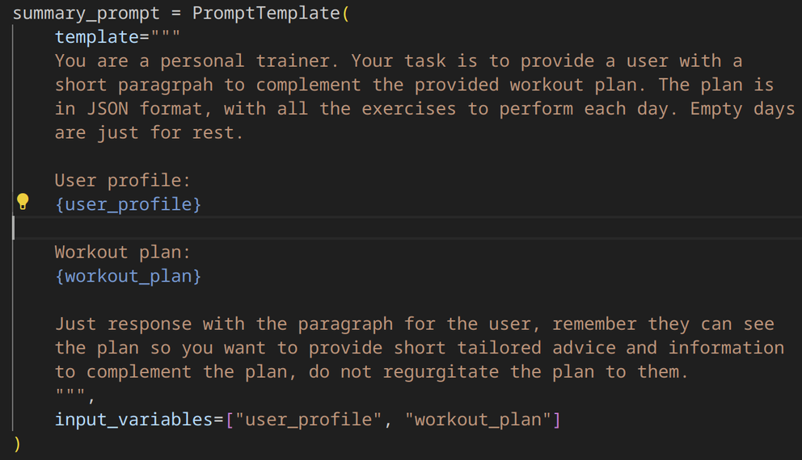This screenshot has height=460, width=802.
Task: Click the empty line below {user_profile}
Action: pos(323,228)
